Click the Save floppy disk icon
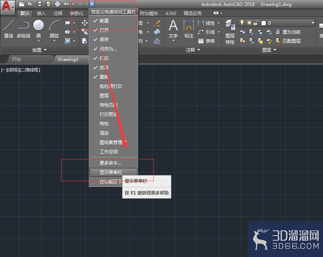Viewport: 323px width, 257px height. (40, 4)
